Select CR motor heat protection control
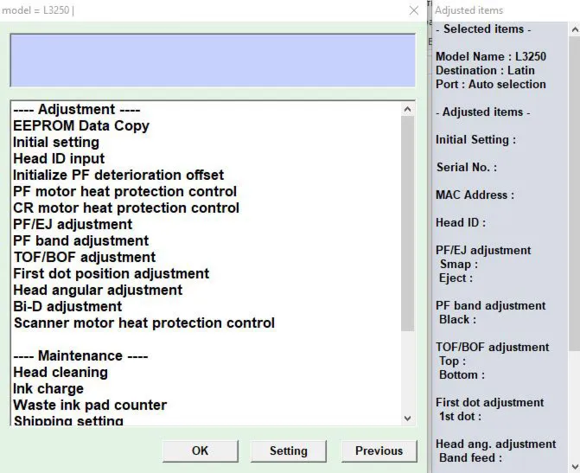The image size is (580, 473). [125, 208]
